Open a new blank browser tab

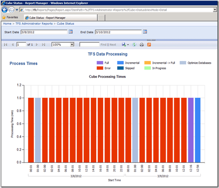[101, 18]
